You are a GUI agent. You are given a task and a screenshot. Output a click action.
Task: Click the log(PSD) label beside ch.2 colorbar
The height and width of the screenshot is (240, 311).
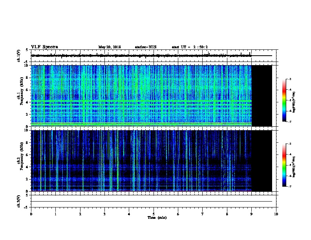294,167
